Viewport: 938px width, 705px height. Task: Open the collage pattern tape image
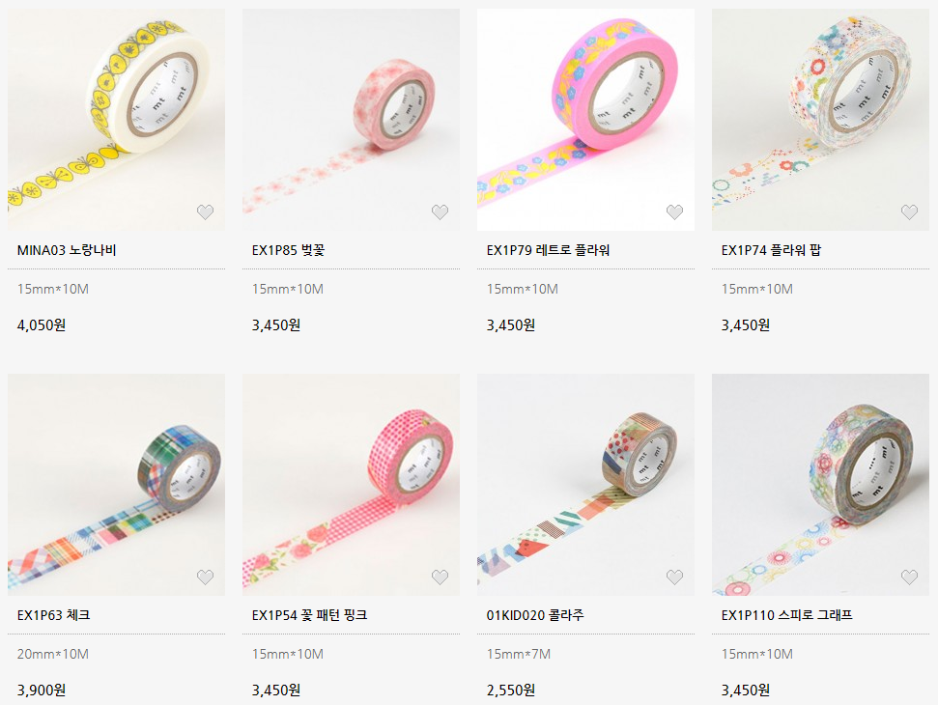[x=585, y=485]
